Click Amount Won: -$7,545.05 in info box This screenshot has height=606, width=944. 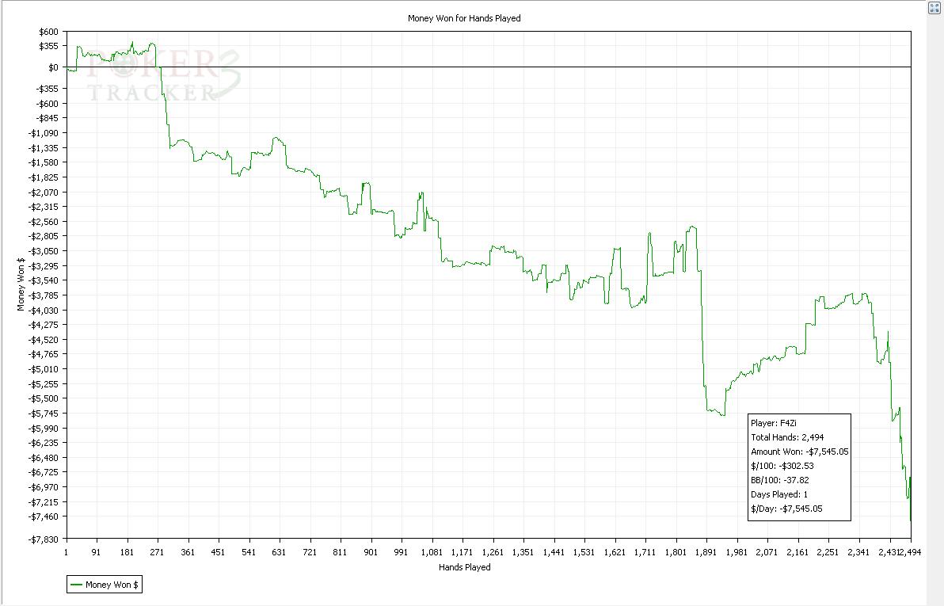tap(799, 452)
